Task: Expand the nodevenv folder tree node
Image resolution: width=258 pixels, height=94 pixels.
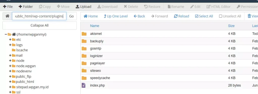Action: [10, 71]
